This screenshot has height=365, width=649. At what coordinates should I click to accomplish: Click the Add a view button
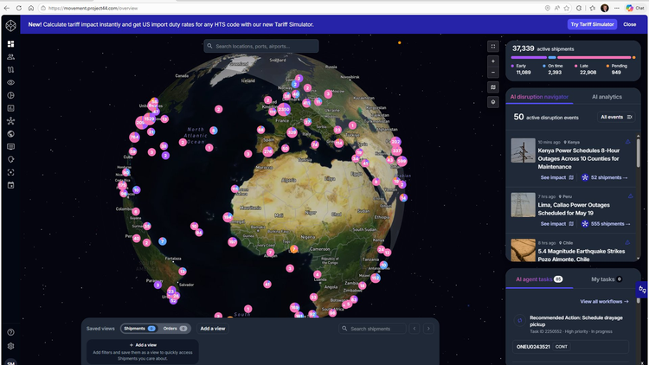click(x=213, y=329)
